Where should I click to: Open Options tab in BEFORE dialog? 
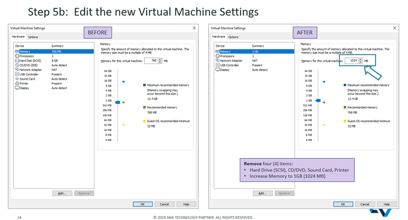(33, 37)
